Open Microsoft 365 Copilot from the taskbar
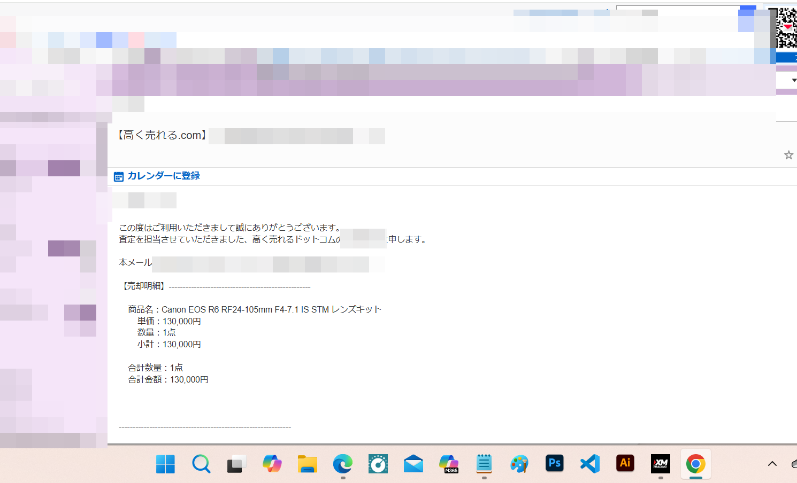Screen dimensions: 797x483 pyautogui.click(x=448, y=464)
